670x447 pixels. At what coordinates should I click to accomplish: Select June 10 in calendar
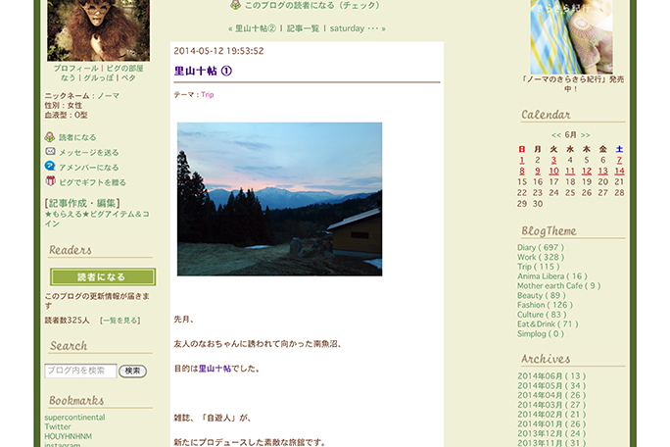tap(553, 172)
